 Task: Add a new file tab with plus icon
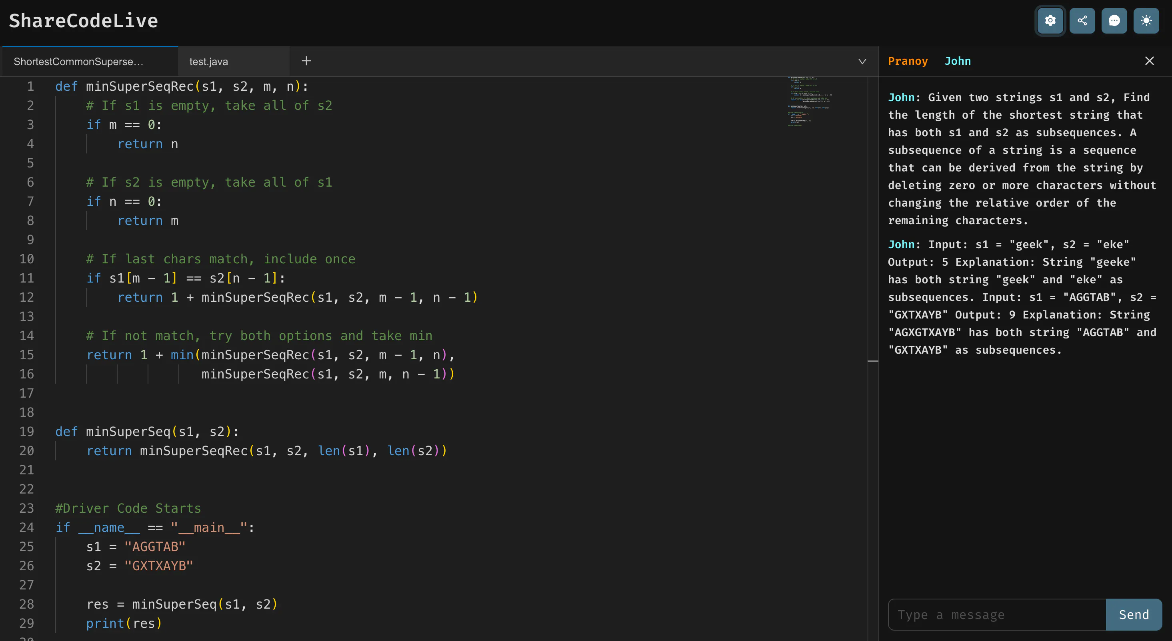pos(306,61)
